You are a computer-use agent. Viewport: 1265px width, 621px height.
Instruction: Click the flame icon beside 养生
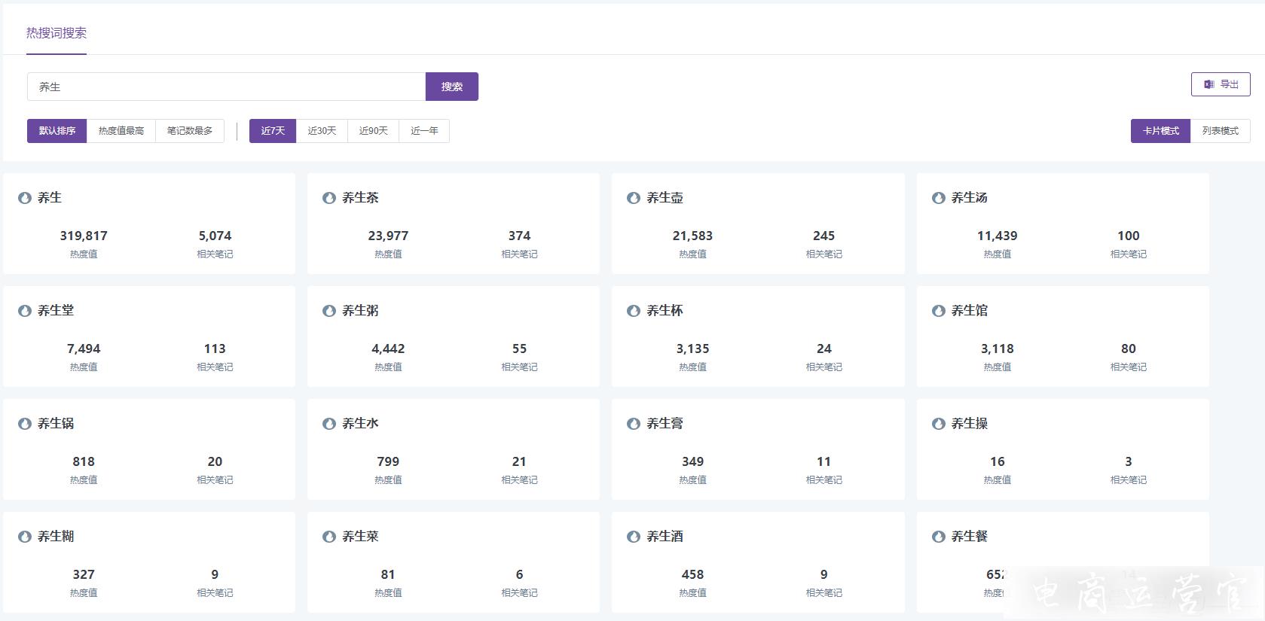point(25,198)
